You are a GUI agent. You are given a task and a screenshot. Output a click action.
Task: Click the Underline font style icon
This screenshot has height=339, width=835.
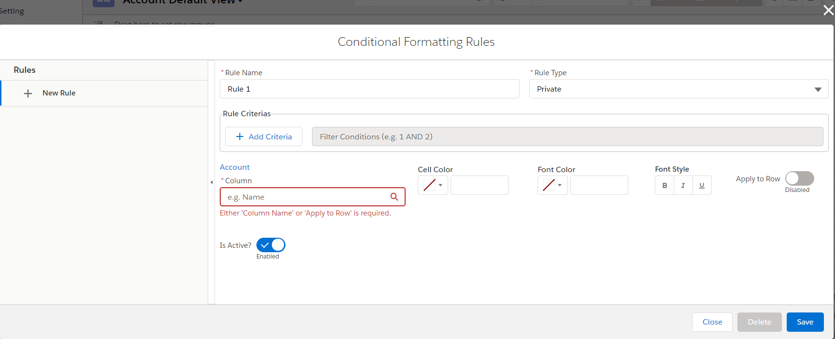702,185
